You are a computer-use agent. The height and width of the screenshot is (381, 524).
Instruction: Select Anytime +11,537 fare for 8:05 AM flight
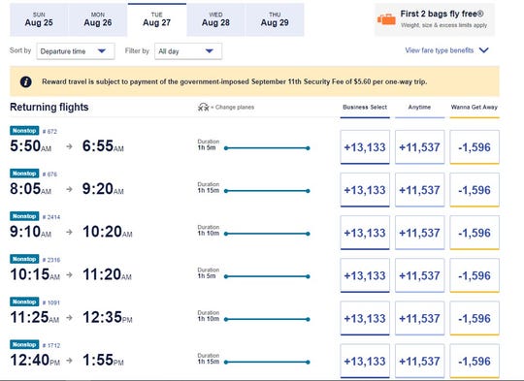pos(420,190)
